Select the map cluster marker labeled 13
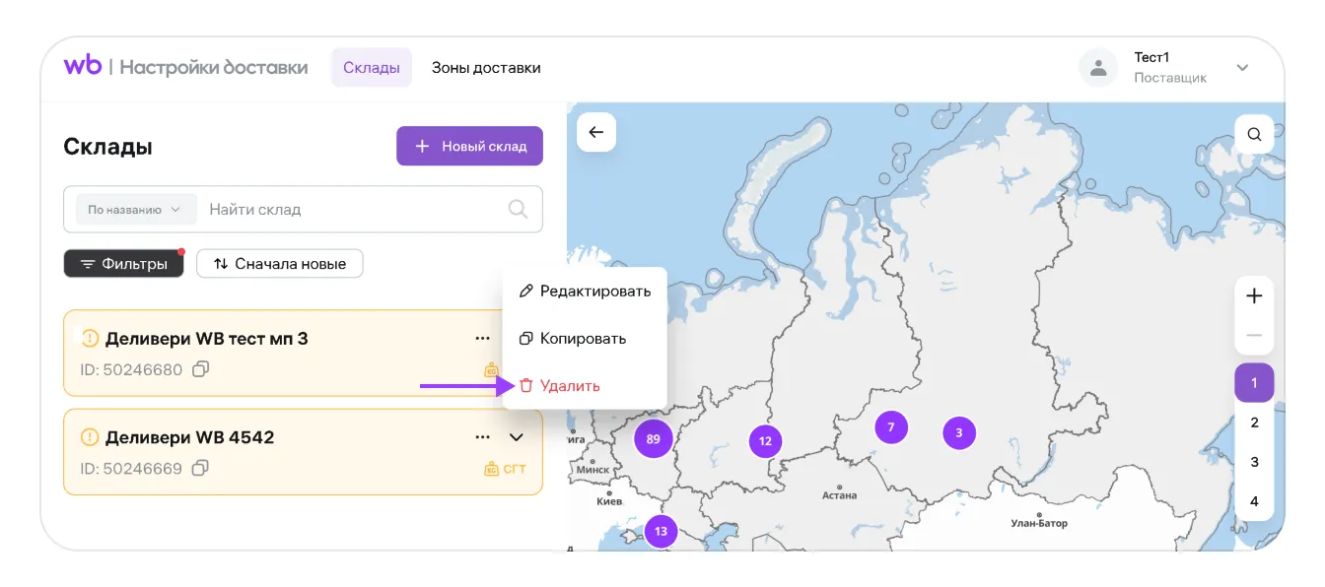This screenshot has width=1325, height=587. (x=661, y=531)
